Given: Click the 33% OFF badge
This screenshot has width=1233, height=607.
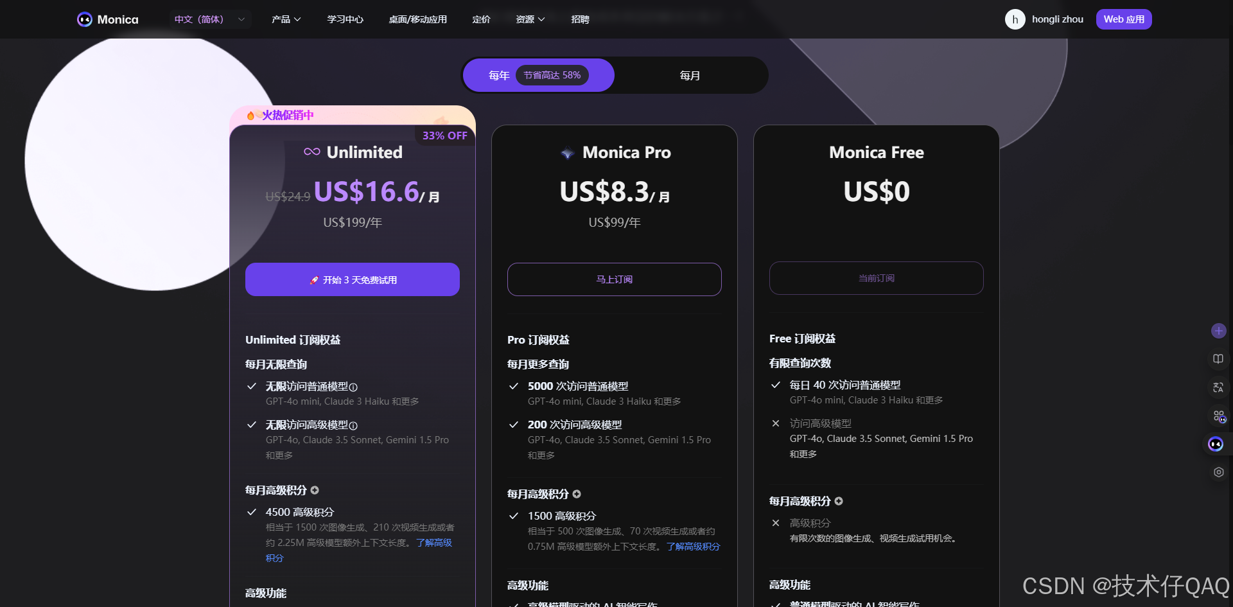Looking at the screenshot, I should [444, 136].
